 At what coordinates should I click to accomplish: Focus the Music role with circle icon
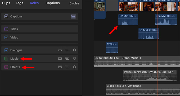(x=74, y=59)
